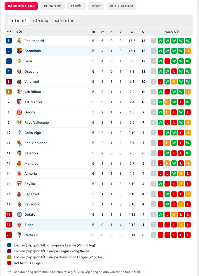The width and height of the screenshot is (199, 276).
Task: Open the PHONG ĐỘ section
Action: click(x=53, y=6)
